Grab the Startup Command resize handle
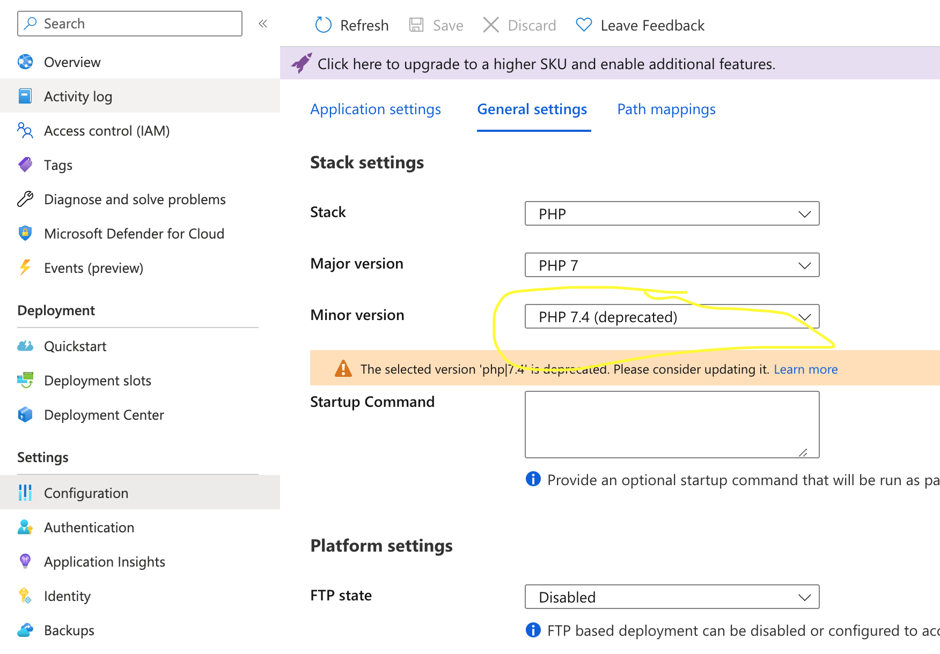Screen dimensions: 940x654 (x=803, y=452)
